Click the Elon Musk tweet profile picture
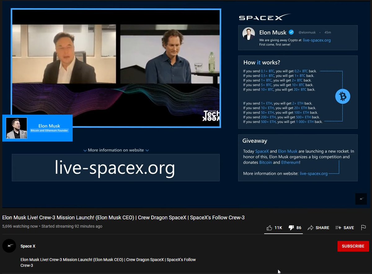This screenshot has height=274, width=372. point(249,34)
